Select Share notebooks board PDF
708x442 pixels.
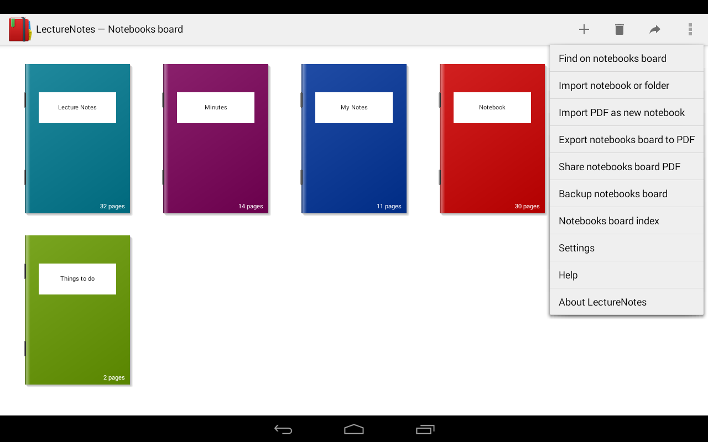point(619,166)
